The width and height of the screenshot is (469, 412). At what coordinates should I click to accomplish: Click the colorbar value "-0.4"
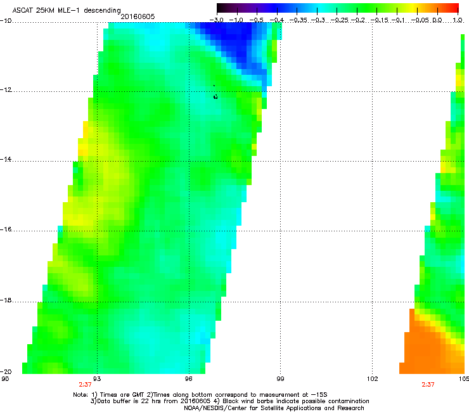tap(277, 20)
